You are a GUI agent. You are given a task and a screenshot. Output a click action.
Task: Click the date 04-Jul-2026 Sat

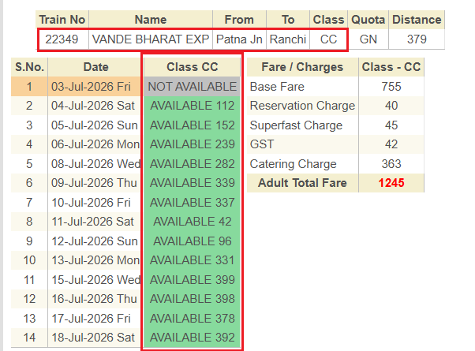92,106
